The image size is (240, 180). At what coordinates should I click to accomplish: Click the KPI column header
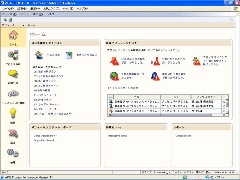coord(176,97)
